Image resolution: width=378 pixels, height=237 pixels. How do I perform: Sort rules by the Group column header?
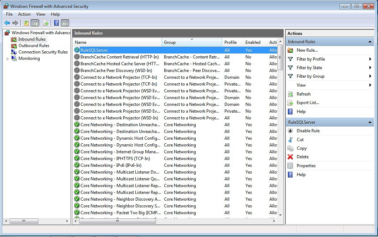[x=192, y=42]
